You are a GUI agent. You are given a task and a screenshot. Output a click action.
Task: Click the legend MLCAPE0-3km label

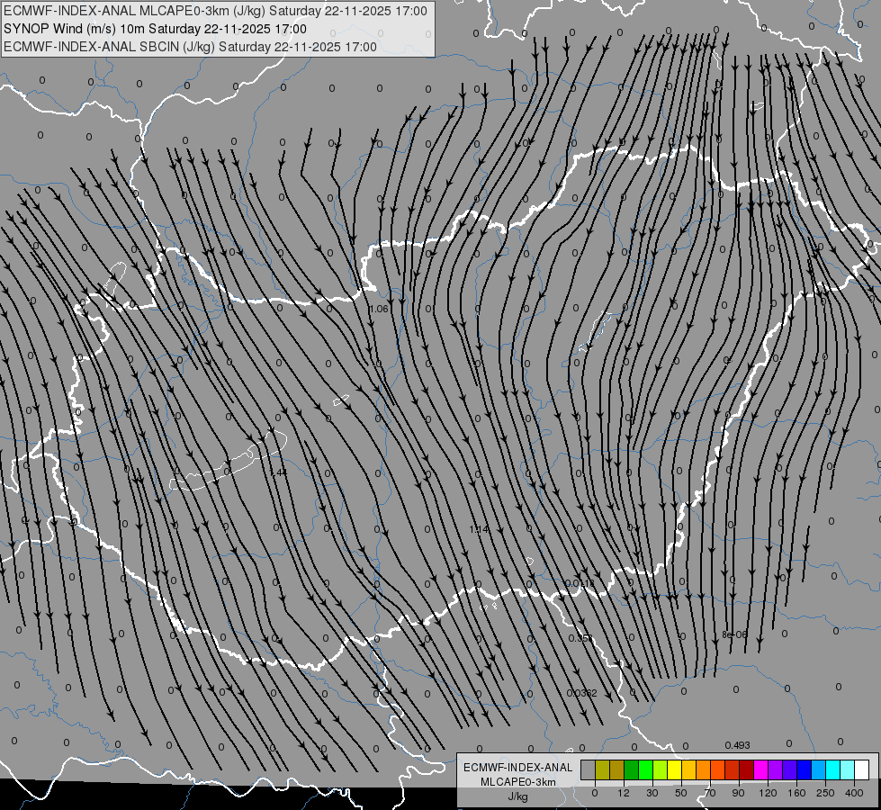tap(518, 782)
